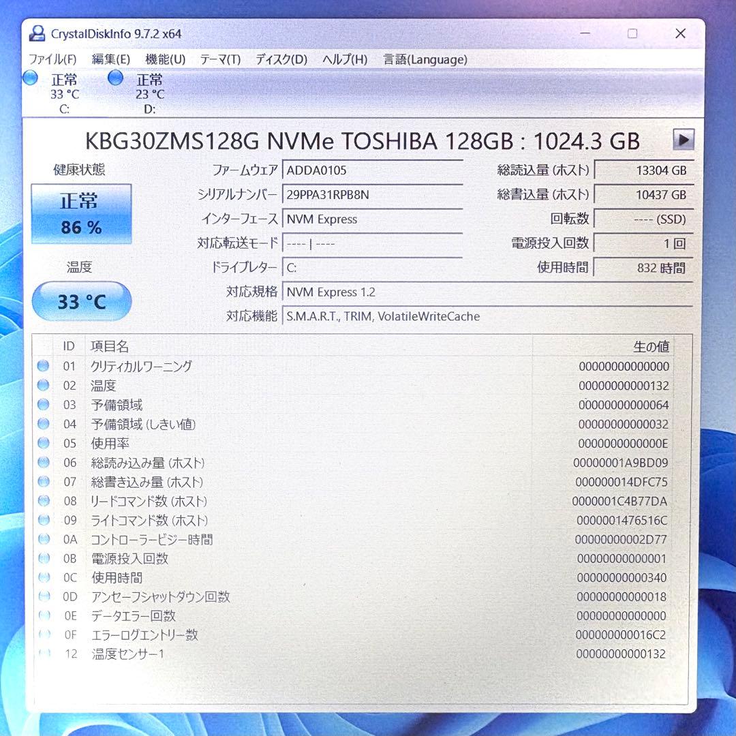The image size is (736, 736).
Task: Click the CrystalDiskInfo logo icon
Action: coord(37,33)
